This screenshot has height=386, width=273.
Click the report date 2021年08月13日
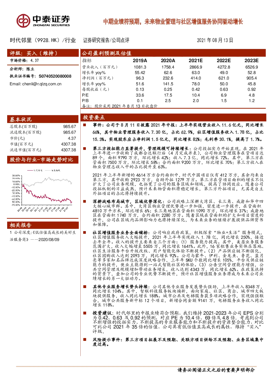[x=215, y=40]
